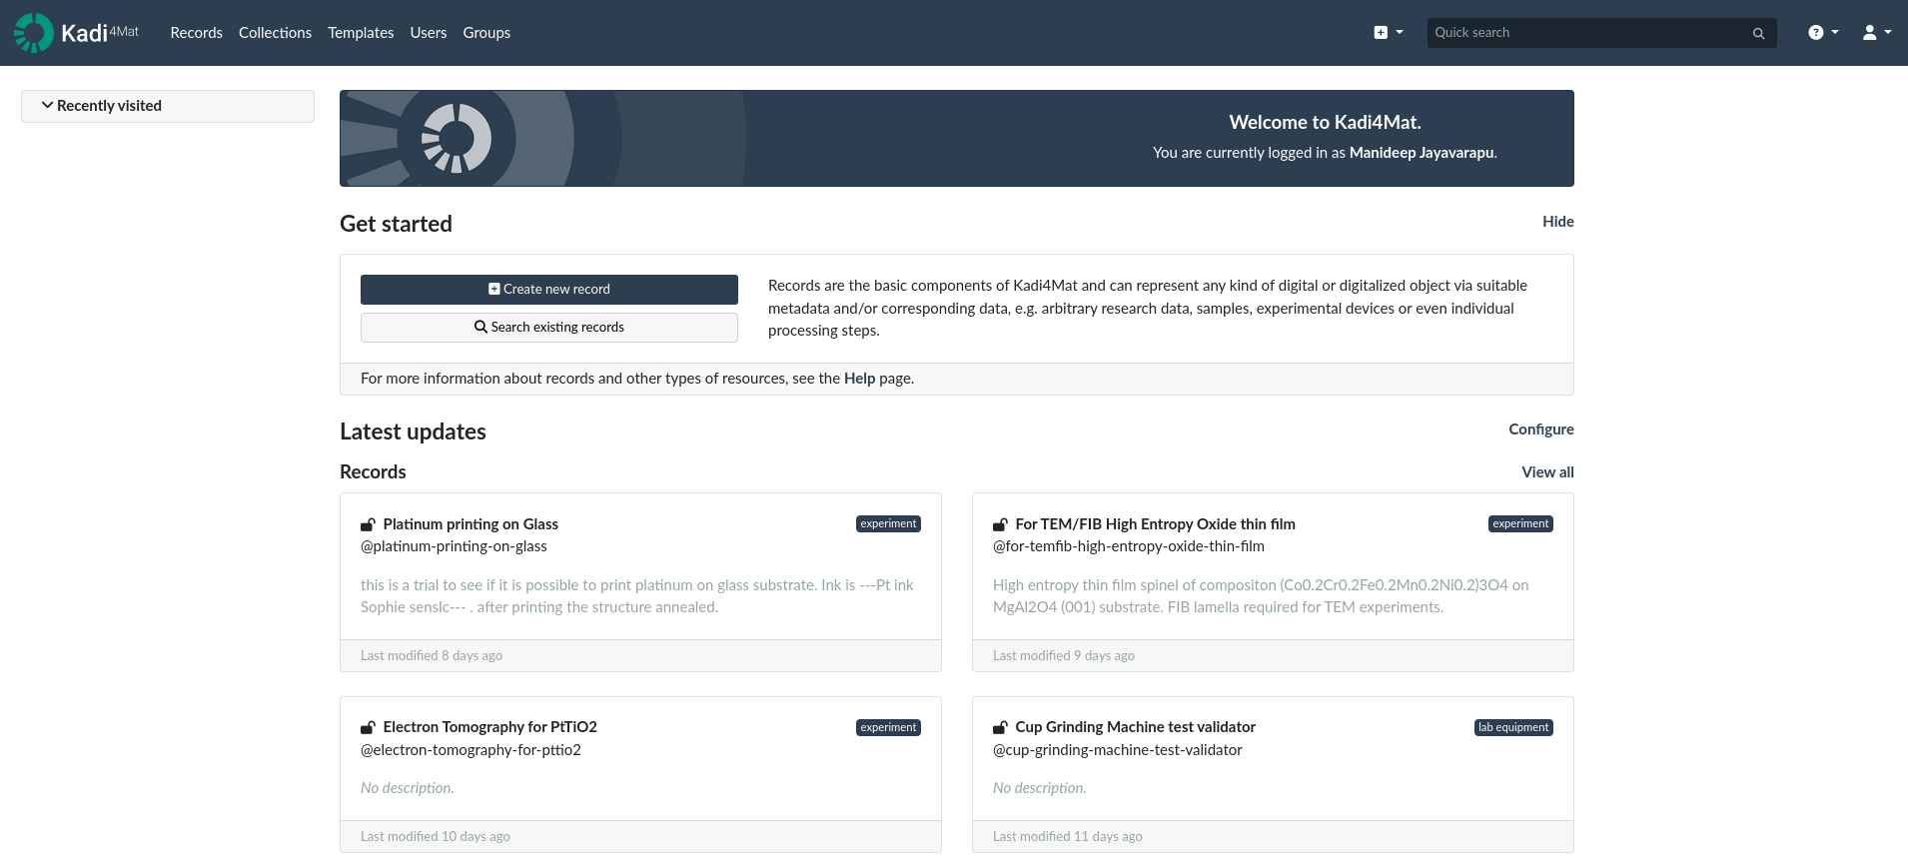Click Last modified 10 days ago text
Viewport: 1908px width, 865px height.
436,837
